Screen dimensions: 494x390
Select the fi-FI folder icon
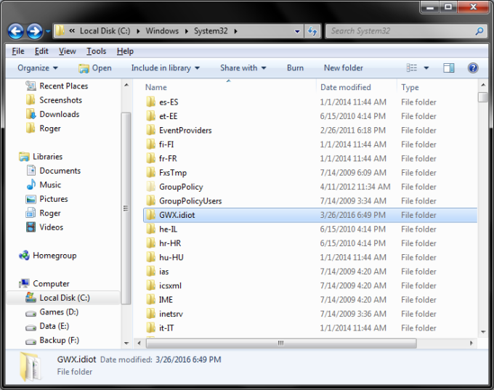[x=150, y=145]
